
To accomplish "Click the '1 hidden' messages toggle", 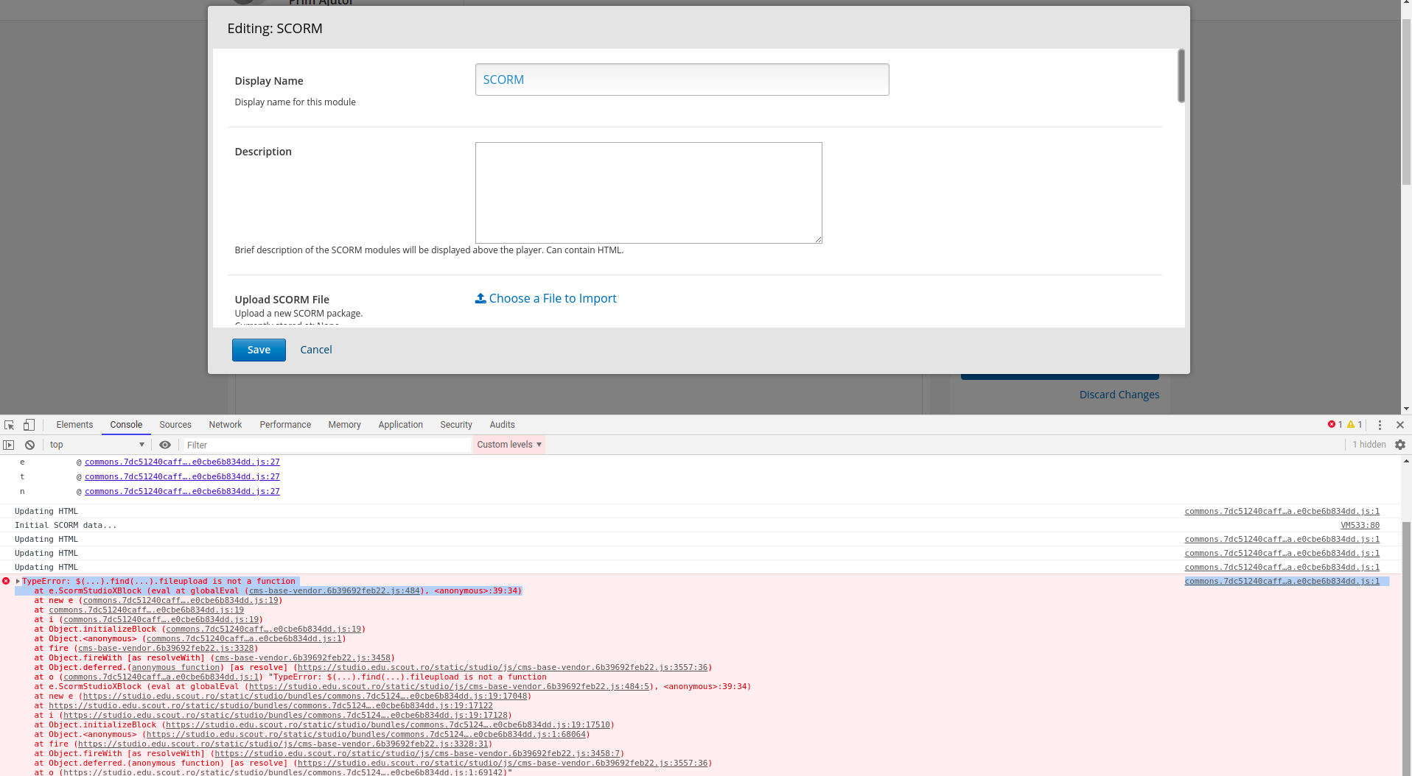I will [x=1369, y=445].
